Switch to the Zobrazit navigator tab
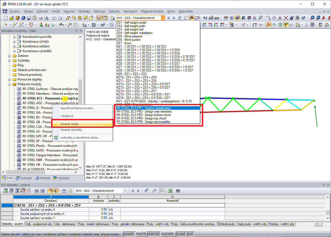The image size is (331, 237). pos(24,178)
